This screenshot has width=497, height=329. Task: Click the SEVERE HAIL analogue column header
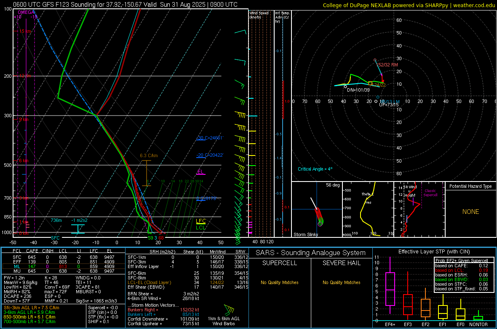[x=341, y=263]
